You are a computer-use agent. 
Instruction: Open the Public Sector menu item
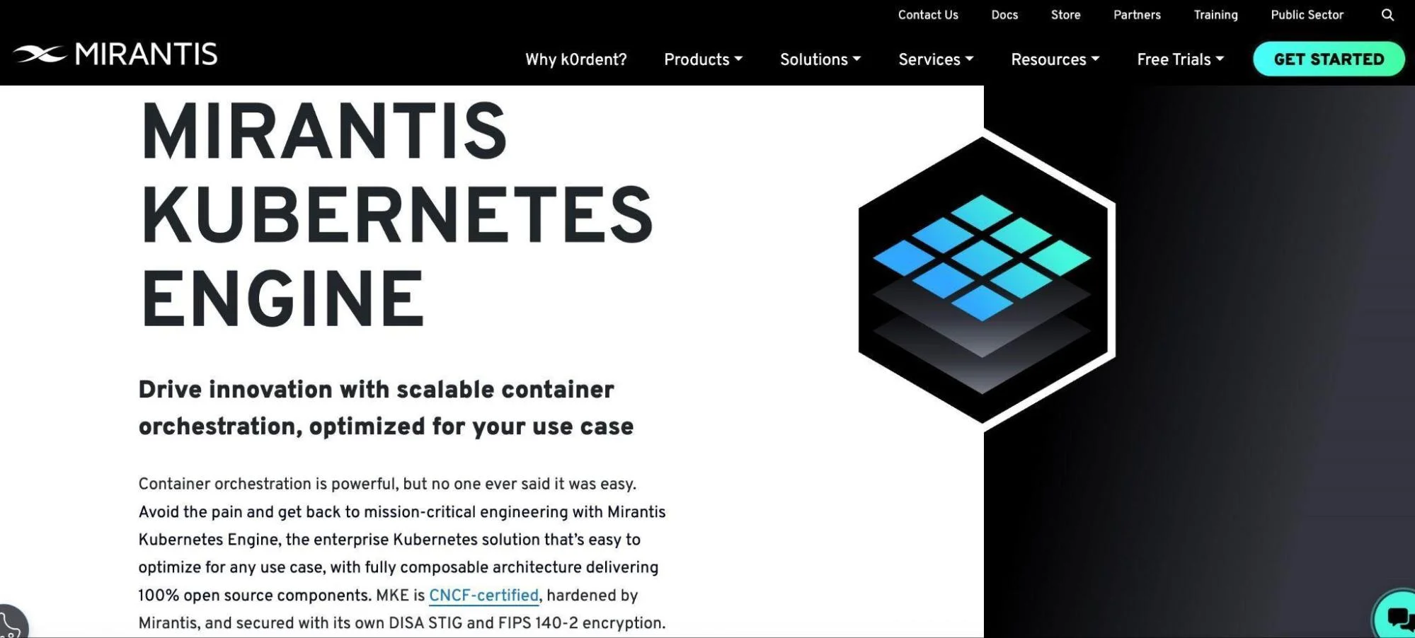(1307, 15)
